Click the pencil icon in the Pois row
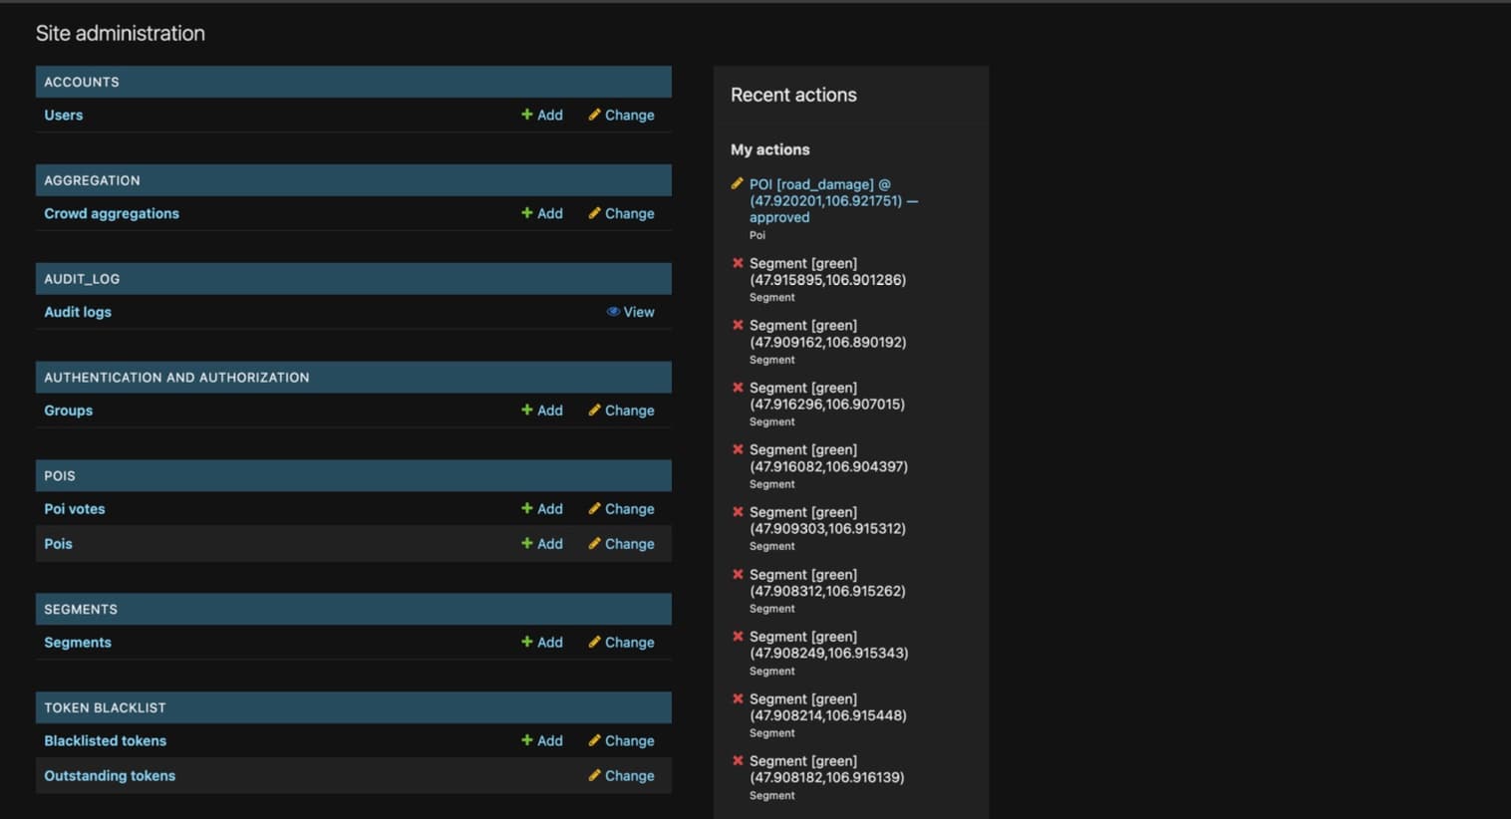 coord(594,543)
